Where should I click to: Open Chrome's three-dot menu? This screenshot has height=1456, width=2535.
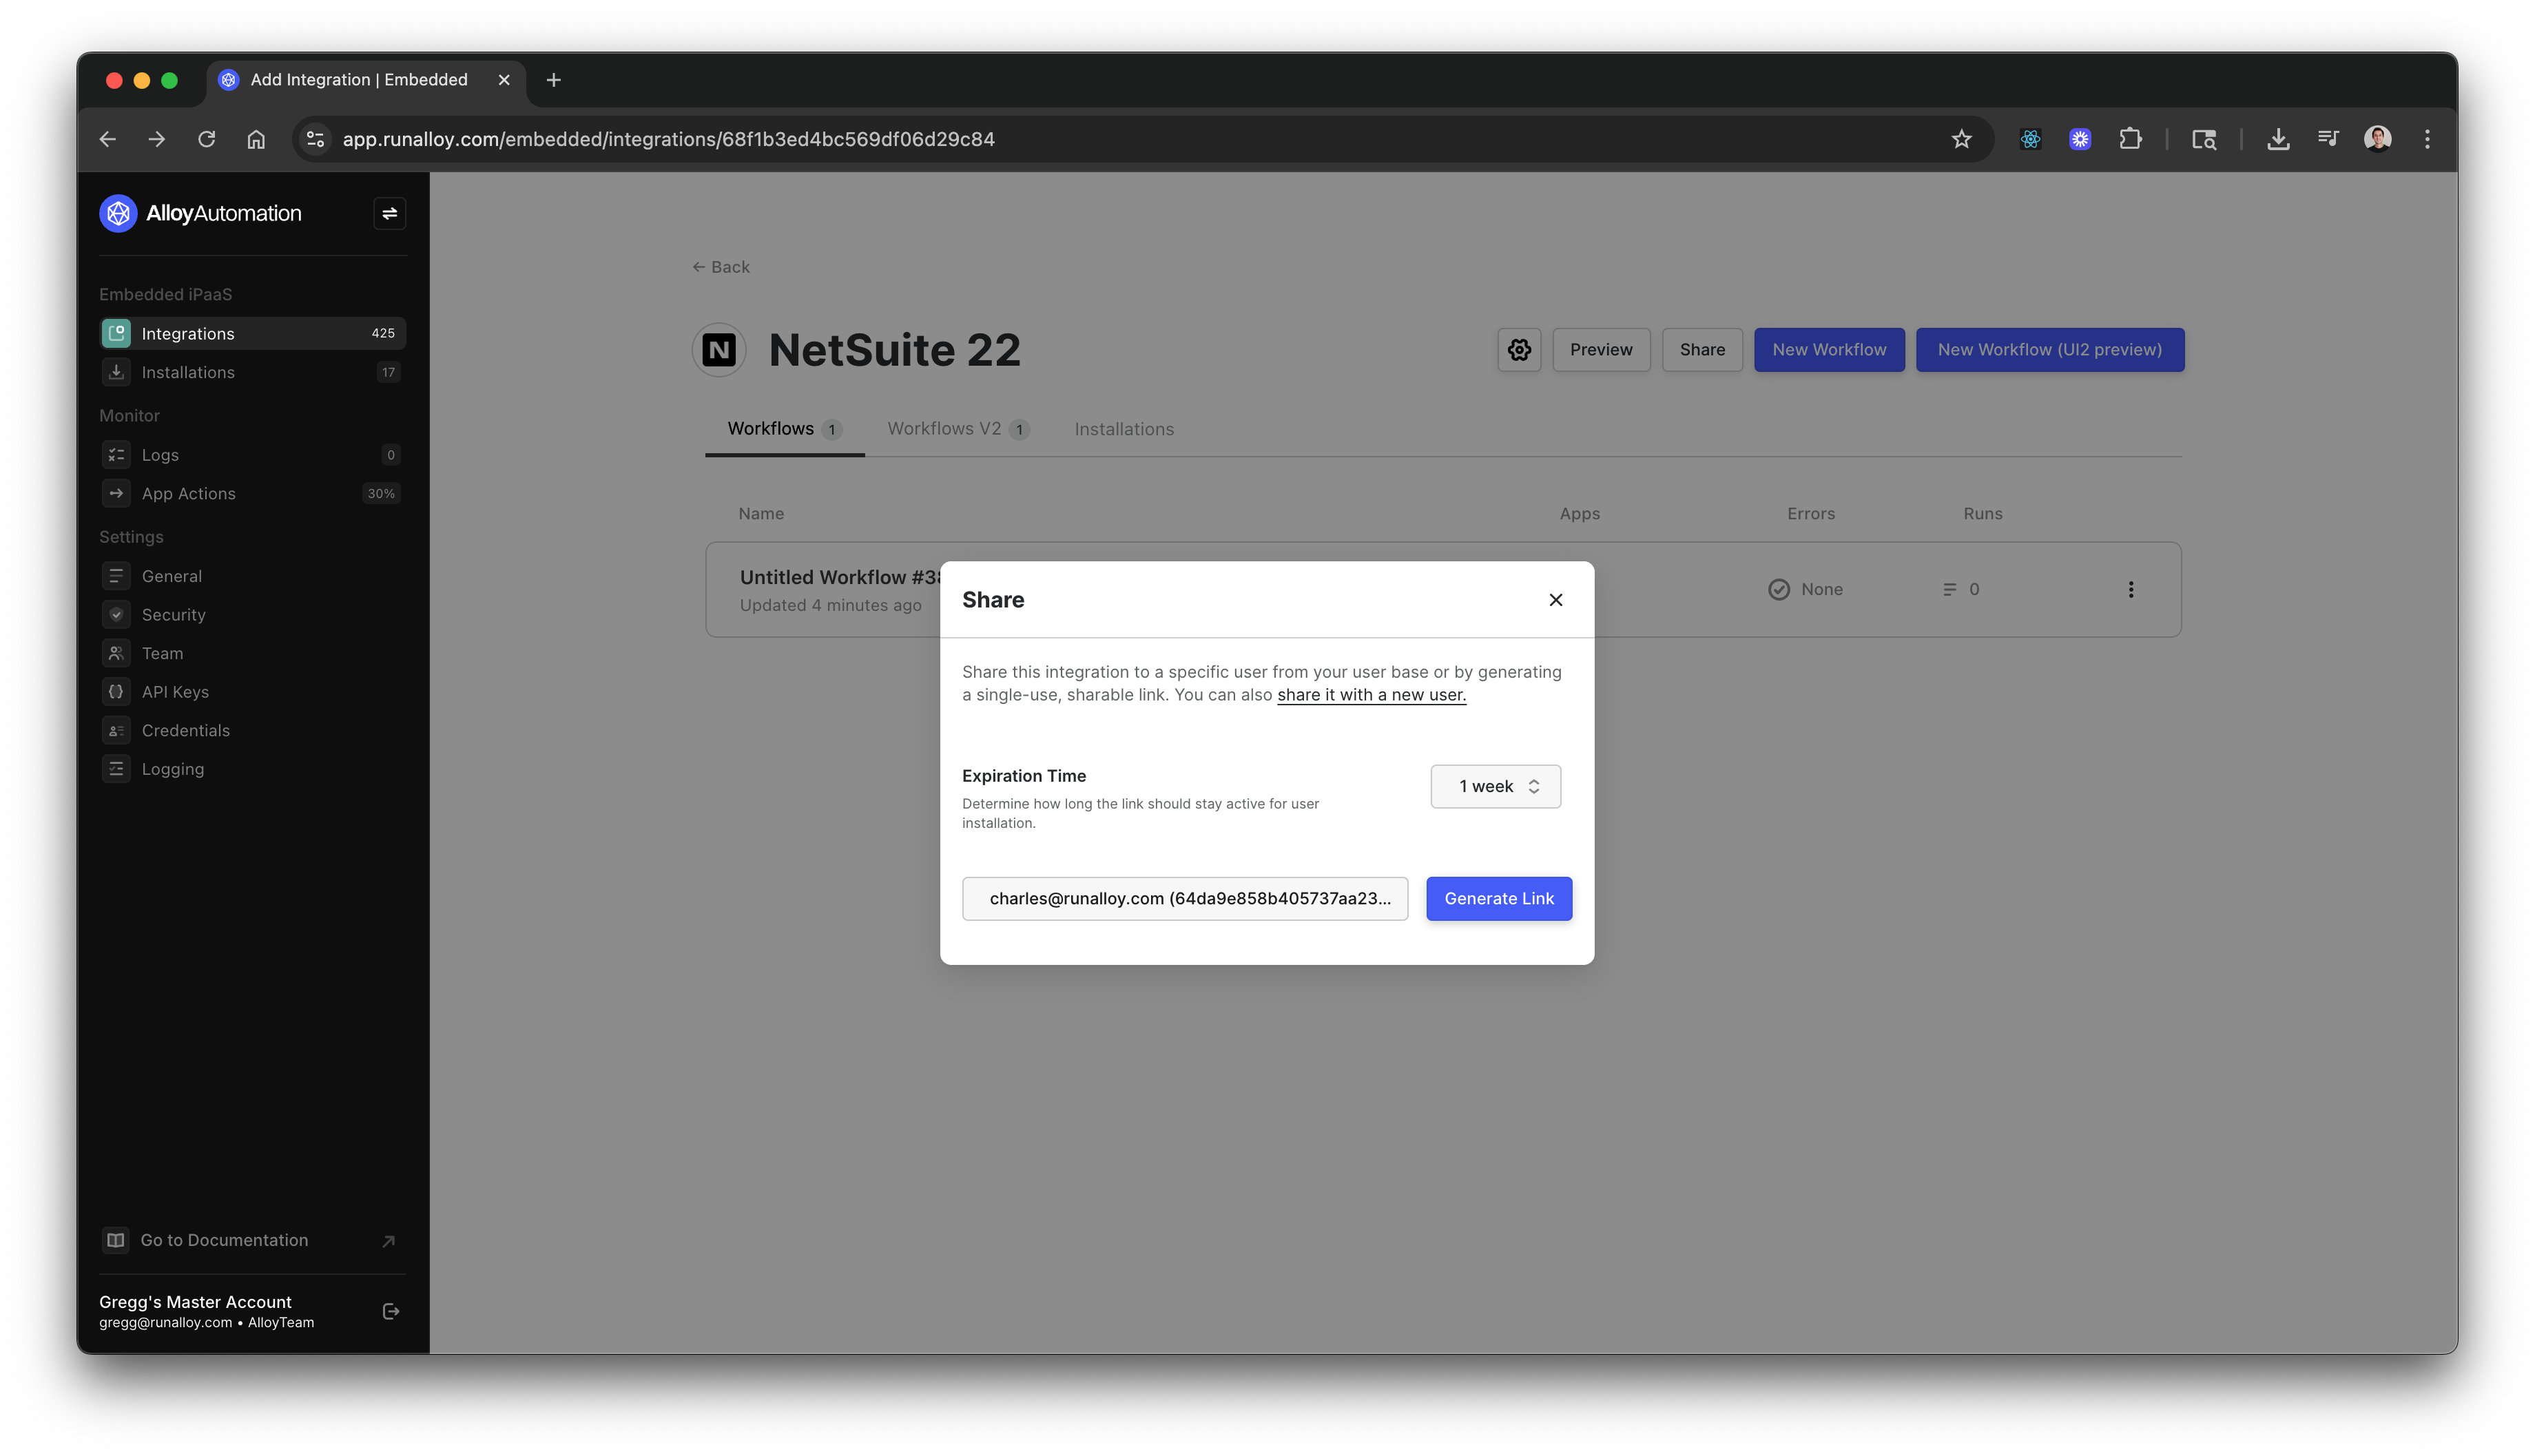(2427, 139)
